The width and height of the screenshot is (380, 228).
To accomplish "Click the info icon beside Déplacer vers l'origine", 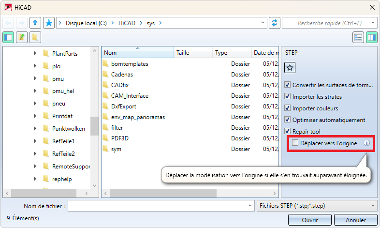I will (366, 143).
